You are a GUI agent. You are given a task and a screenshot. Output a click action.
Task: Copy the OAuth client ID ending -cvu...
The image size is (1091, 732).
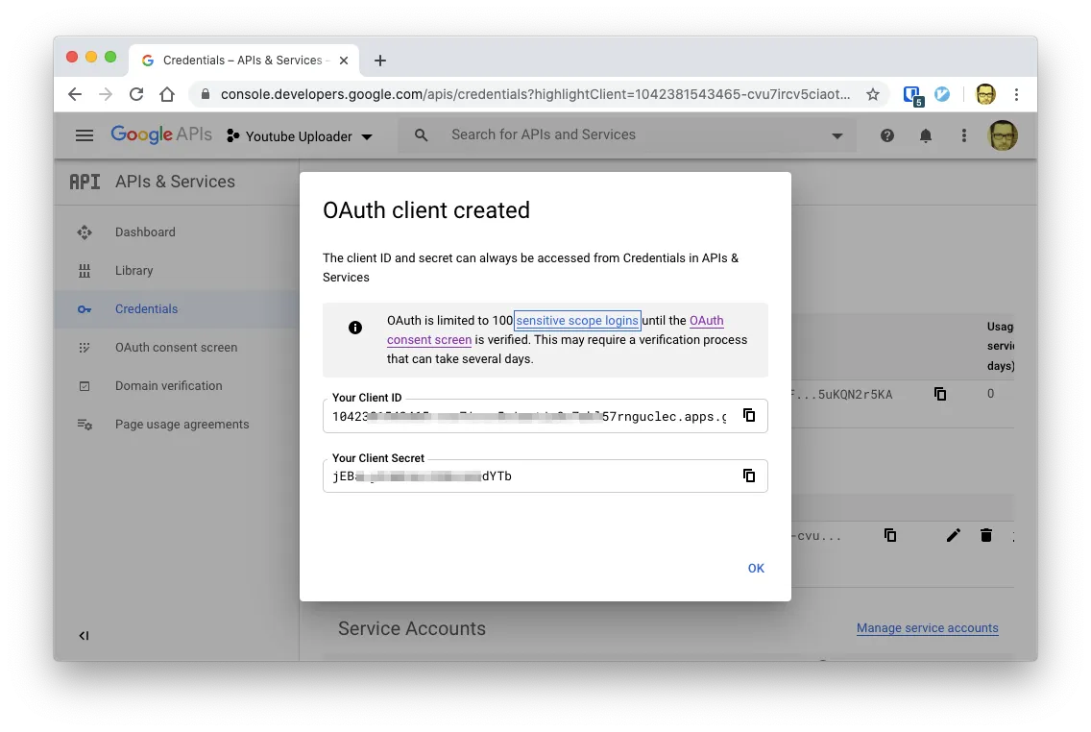click(x=890, y=535)
